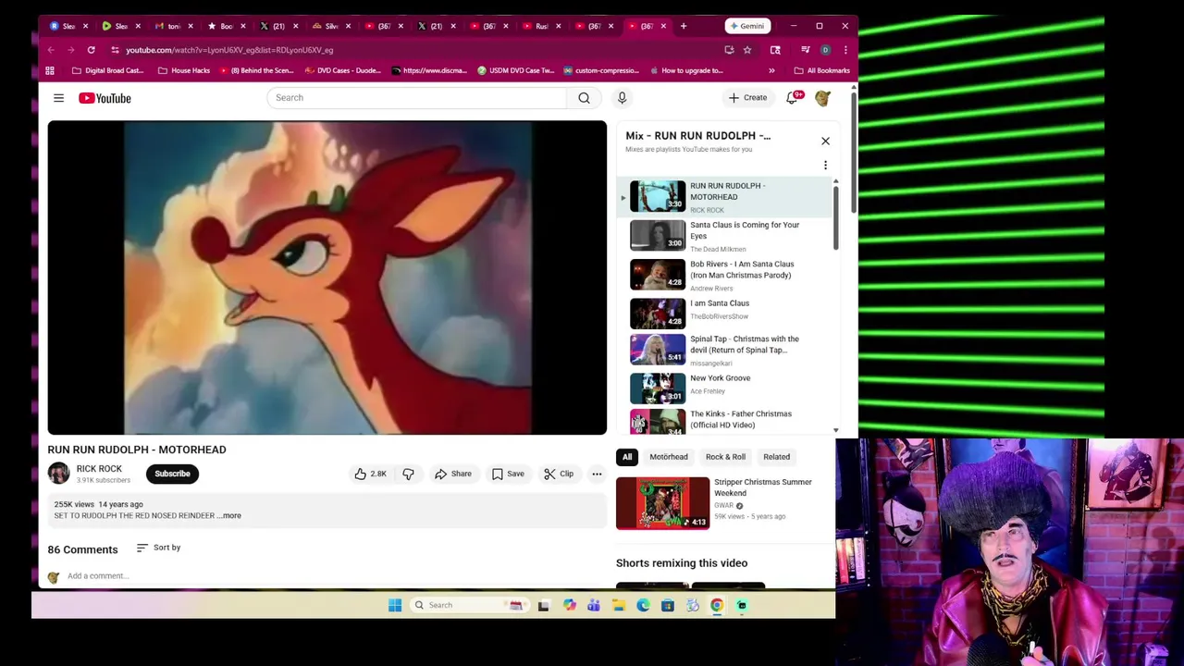The width and height of the screenshot is (1184, 666).
Task: Play Bob Rivers I Am Santa Claus parody
Action: coord(726,275)
